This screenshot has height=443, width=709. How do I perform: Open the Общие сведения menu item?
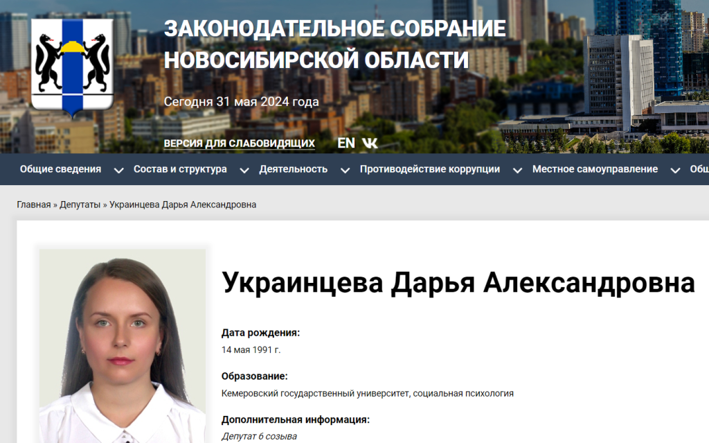[x=60, y=169]
